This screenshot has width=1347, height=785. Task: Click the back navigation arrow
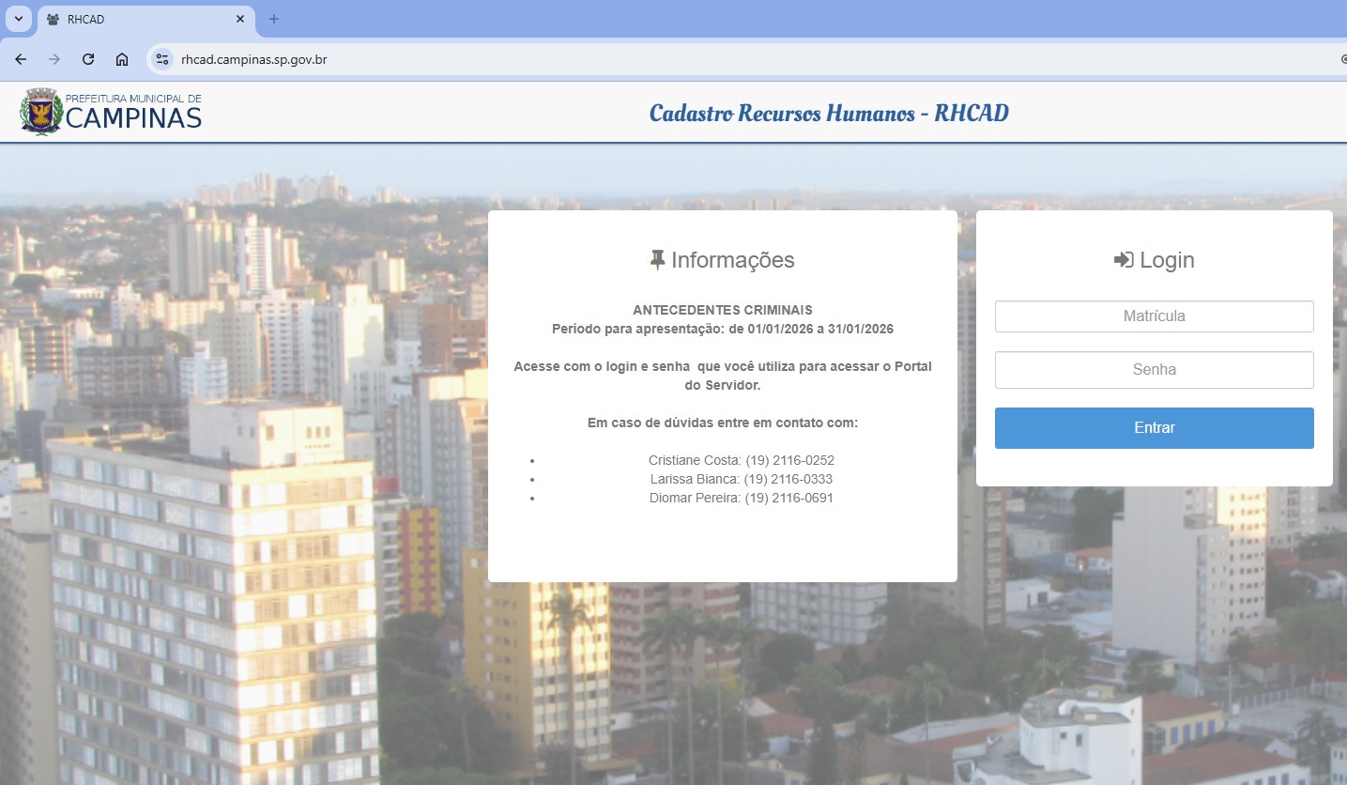click(x=20, y=58)
